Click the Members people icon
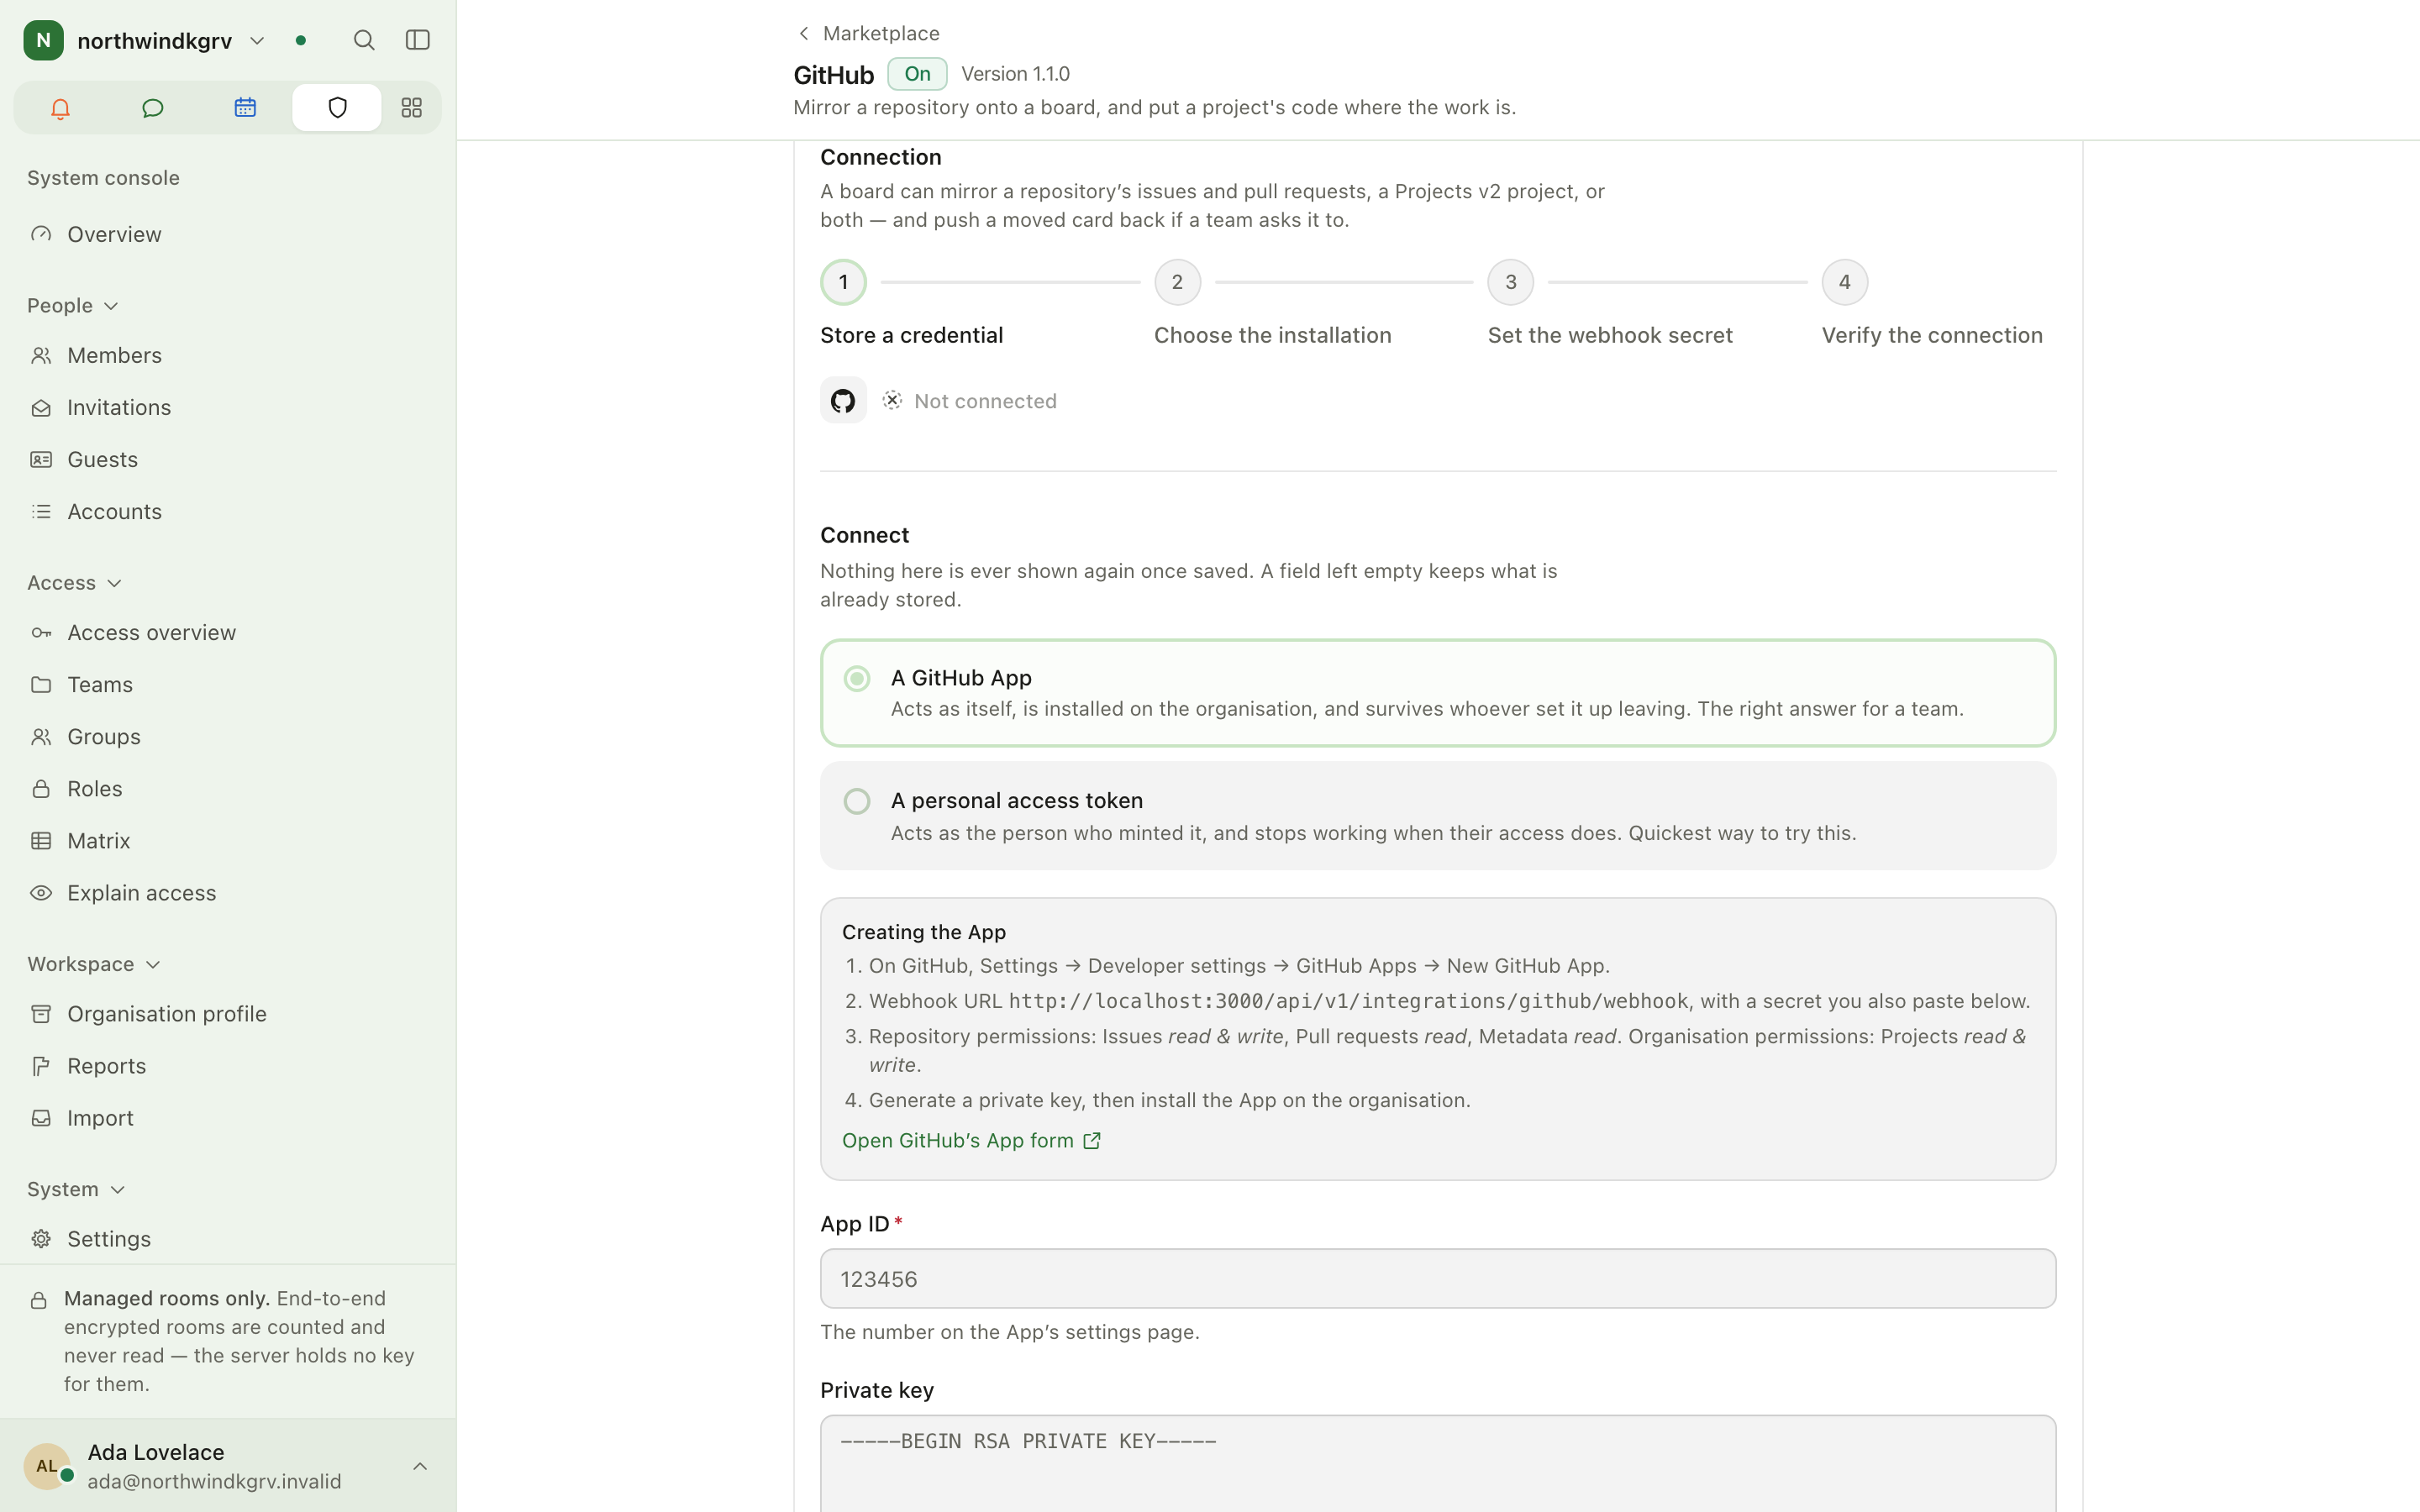The height and width of the screenshot is (1512, 2420). 41,355
